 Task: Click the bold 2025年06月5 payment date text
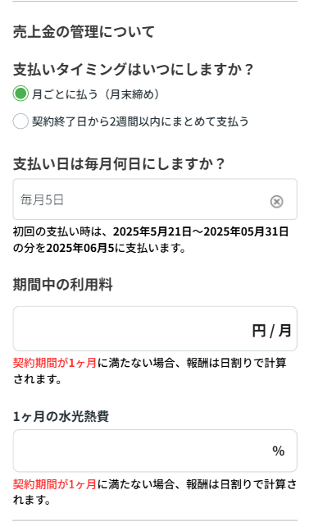[x=80, y=248]
